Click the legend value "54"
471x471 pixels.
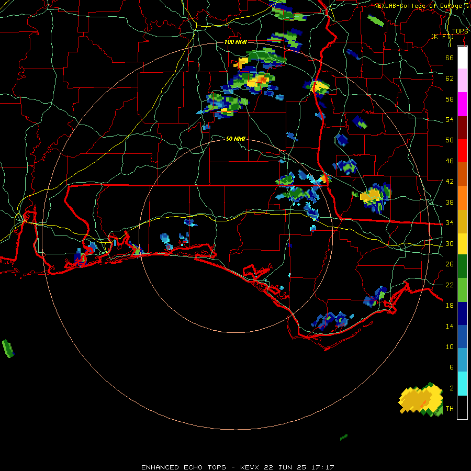tap(450, 119)
